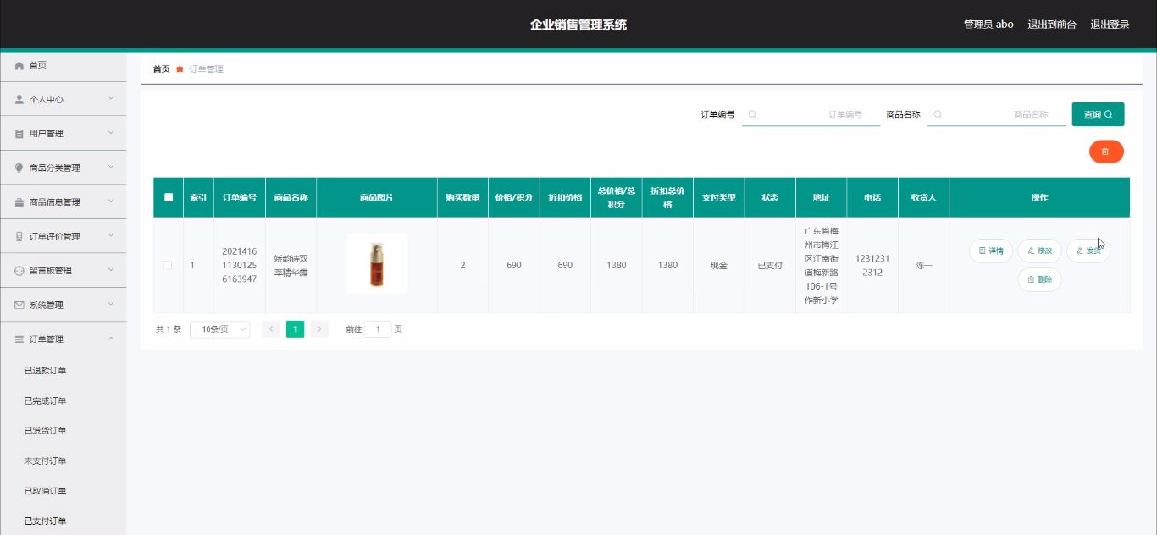Click the 前往 page number input
This screenshot has width=1157, height=535.
point(379,329)
